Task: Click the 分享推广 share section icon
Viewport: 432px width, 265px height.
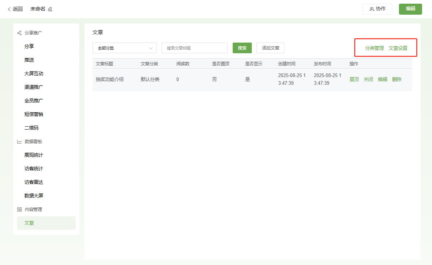Action: point(19,33)
